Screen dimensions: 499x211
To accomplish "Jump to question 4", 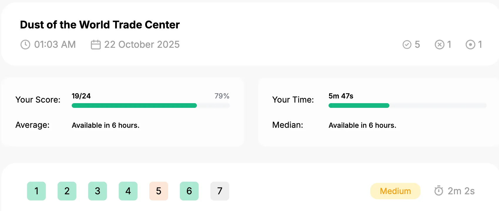I will pyautogui.click(x=128, y=191).
